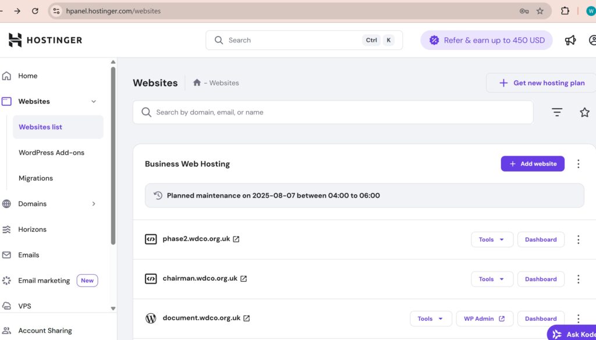Expand Tools dropdown for chairman.wdco.org.uk
Viewport: 596px width, 340px height.
click(x=492, y=279)
